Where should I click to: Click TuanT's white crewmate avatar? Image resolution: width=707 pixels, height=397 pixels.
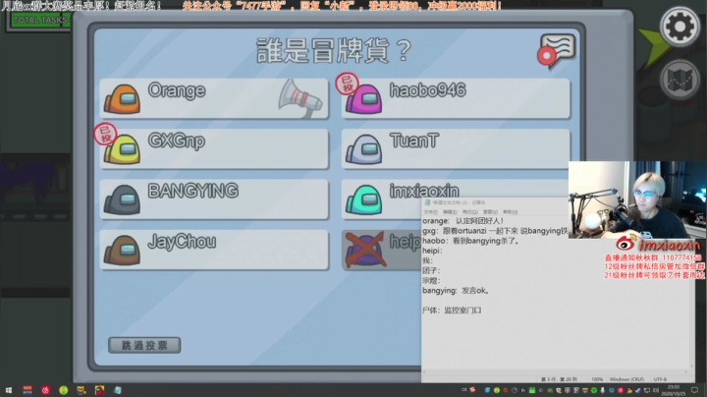(x=364, y=149)
